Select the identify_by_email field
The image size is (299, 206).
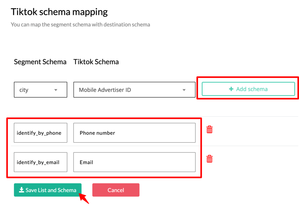click(40, 162)
